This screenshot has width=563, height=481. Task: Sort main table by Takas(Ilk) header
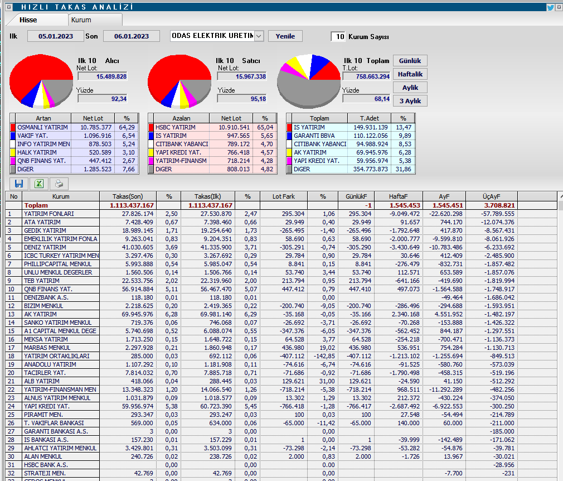coord(208,196)
